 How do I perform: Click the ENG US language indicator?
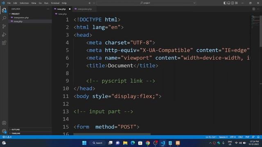[230, 143]
